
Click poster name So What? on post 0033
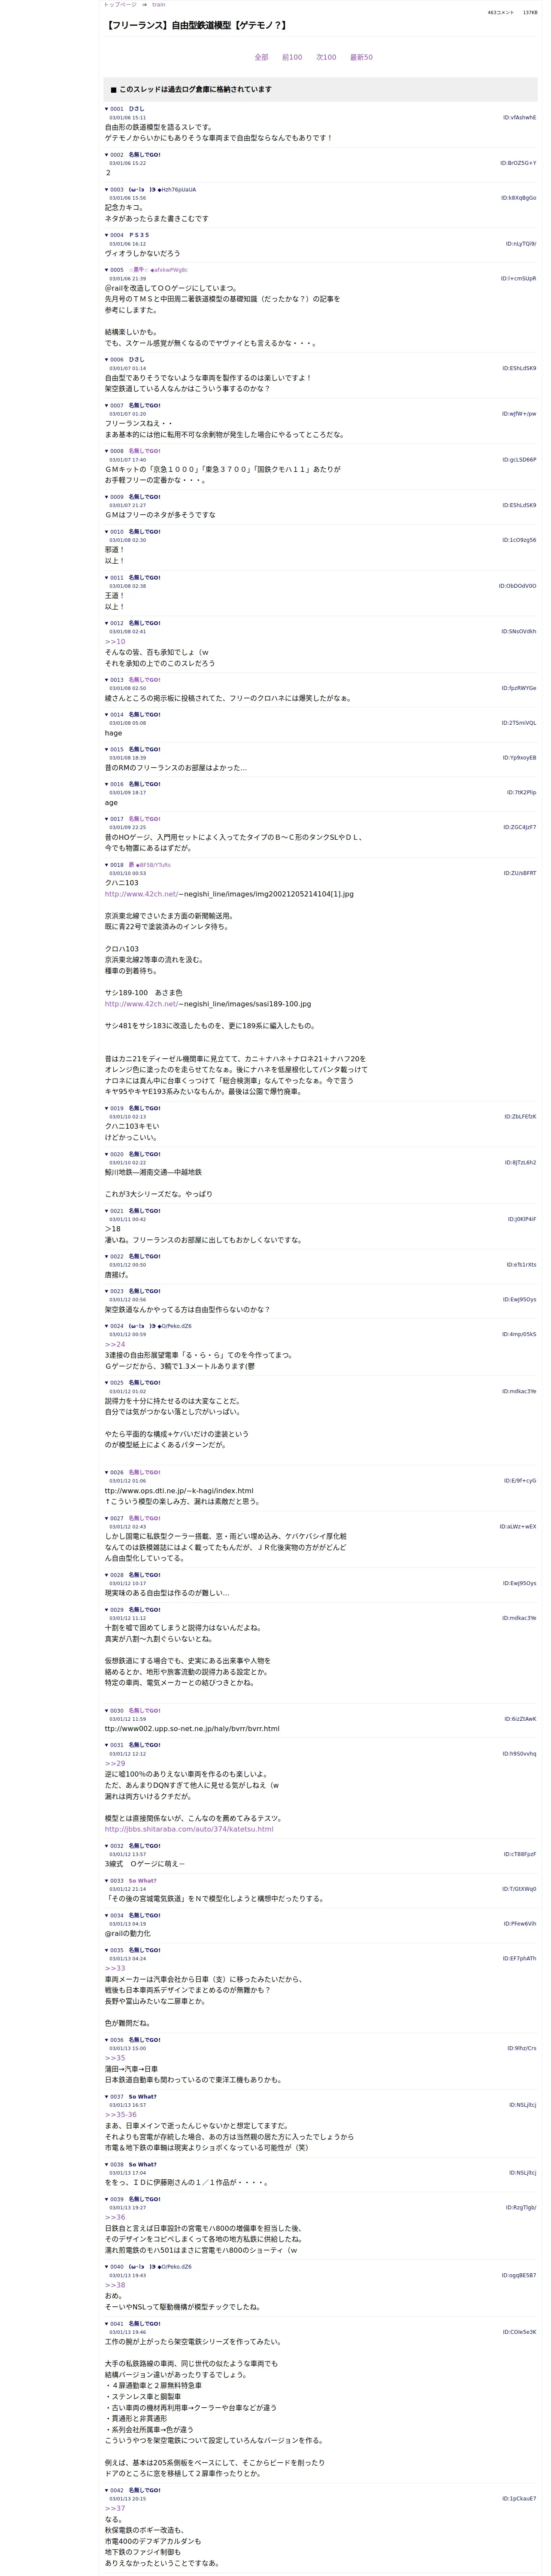click(142, 1881)
